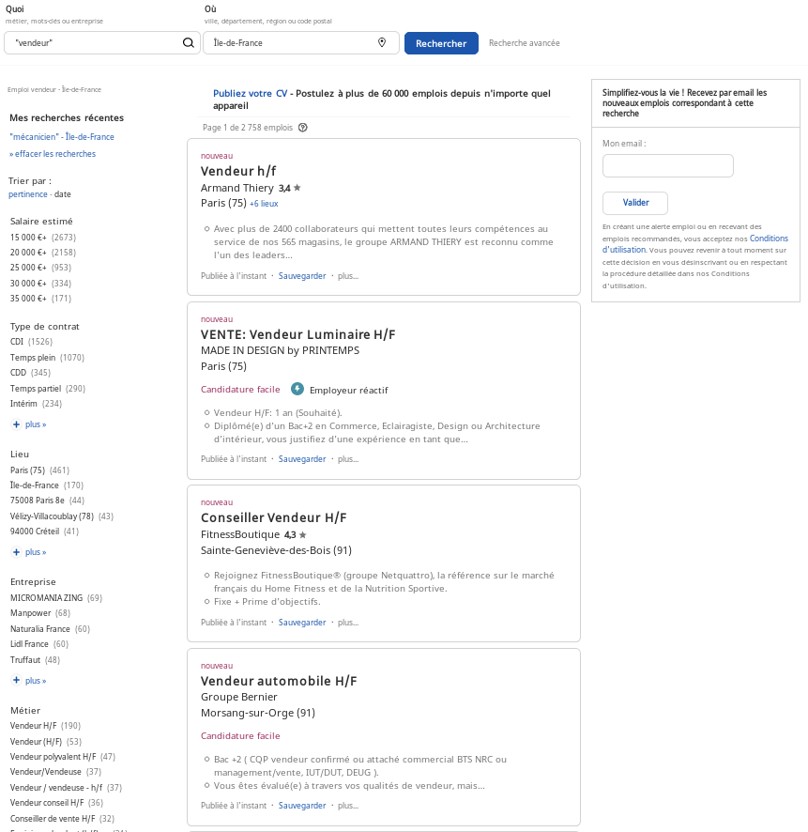Expand more contract types with plus
The width and height of the screenshot is (808, 832).
(x=29, y=424)
